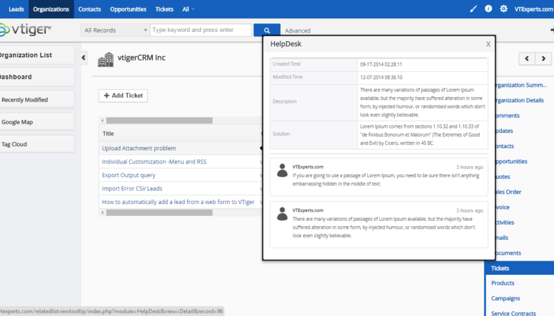The height and width of the screenshot is (316, 554).
Task: Open the Opportunities tab
Action: 128,9
